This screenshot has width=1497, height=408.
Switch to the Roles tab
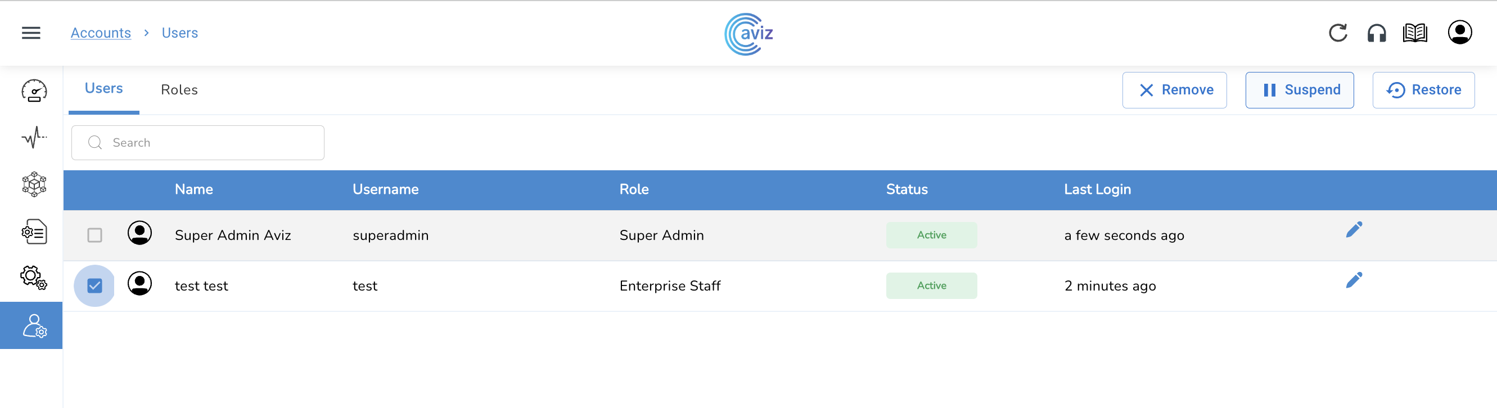coord(179,90)
